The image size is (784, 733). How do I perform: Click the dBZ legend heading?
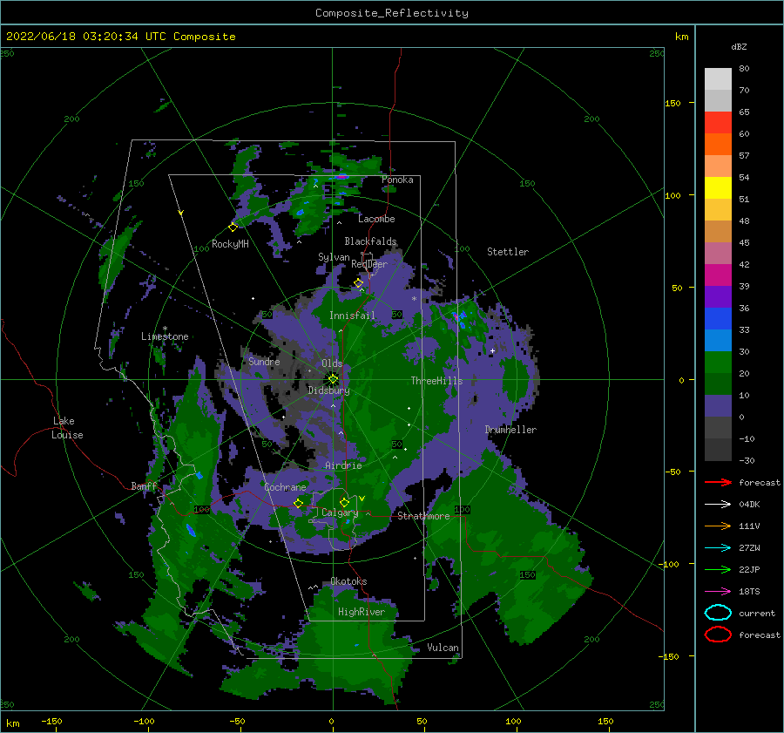pyautogui.click(x=739, y=46)
